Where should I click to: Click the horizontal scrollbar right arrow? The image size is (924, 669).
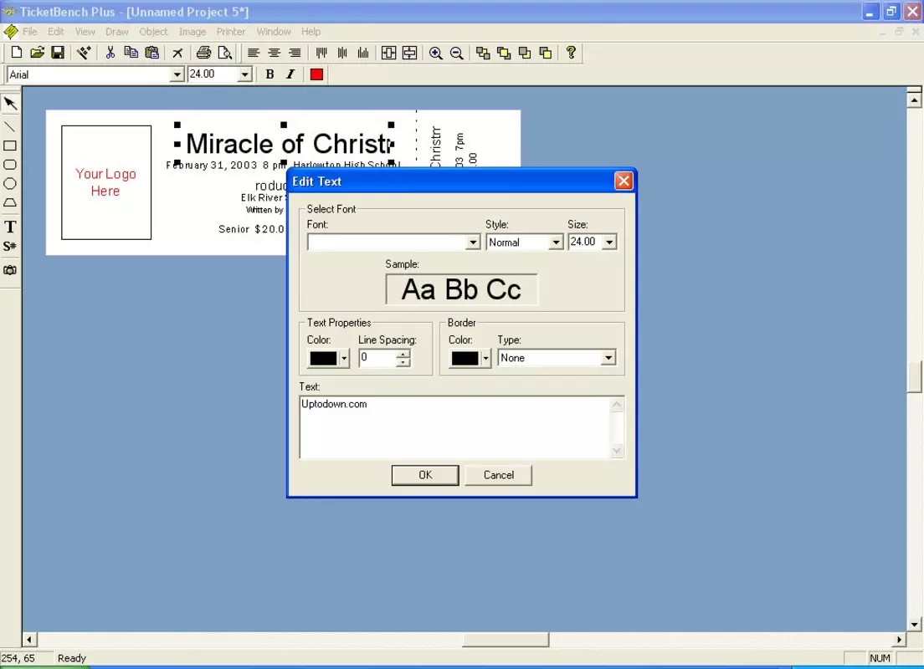click(899, 640)
